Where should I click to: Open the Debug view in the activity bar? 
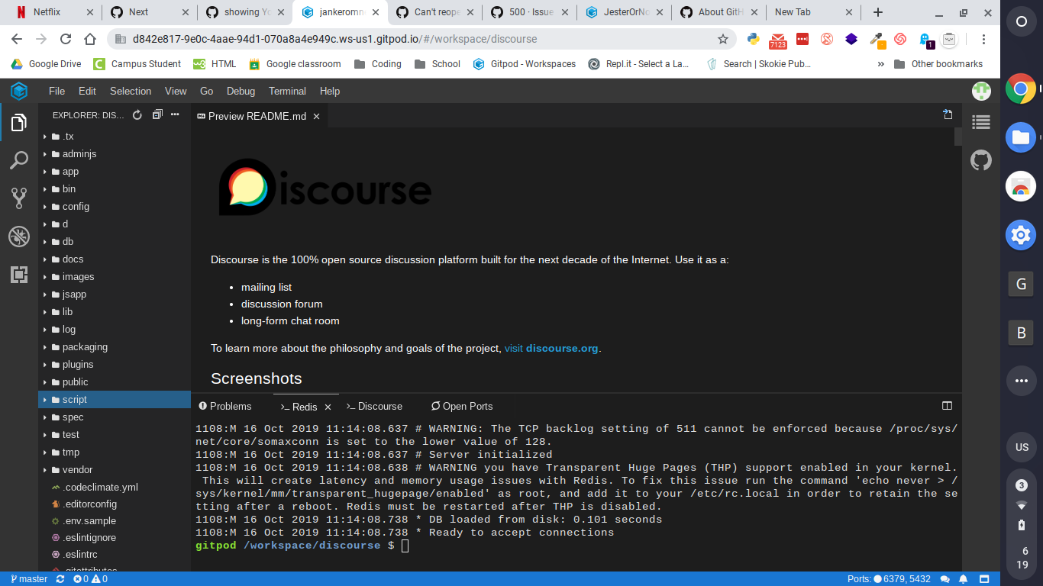(x=19, y=236)
